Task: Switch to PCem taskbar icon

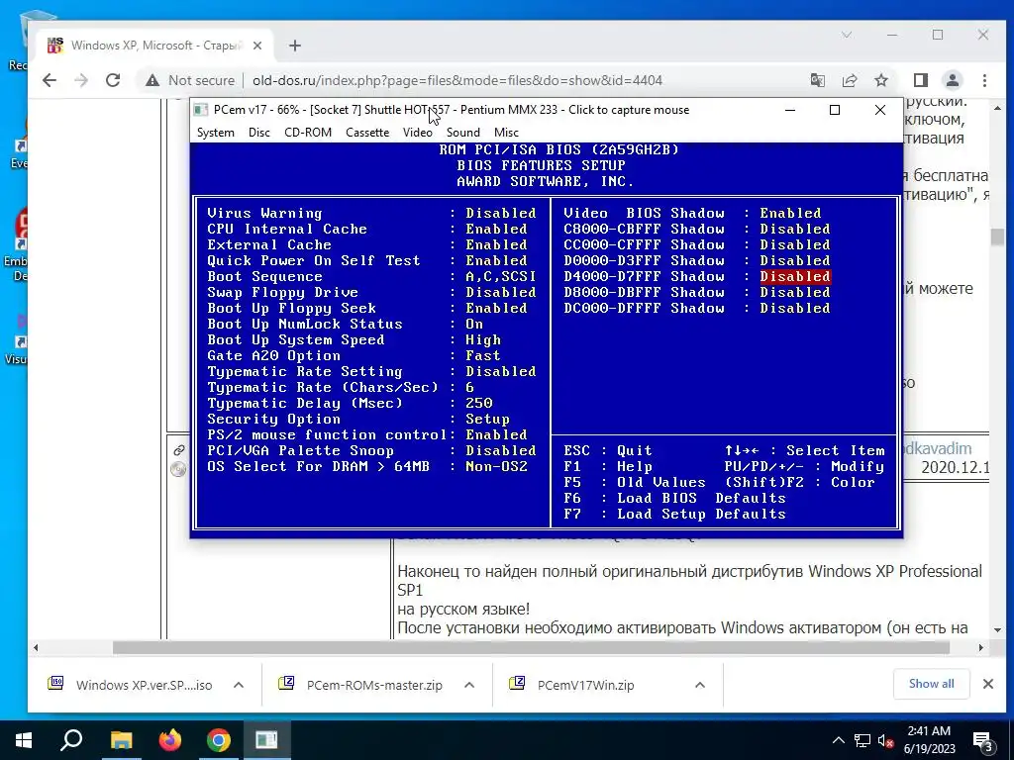Action: click(x=266, y=740)
